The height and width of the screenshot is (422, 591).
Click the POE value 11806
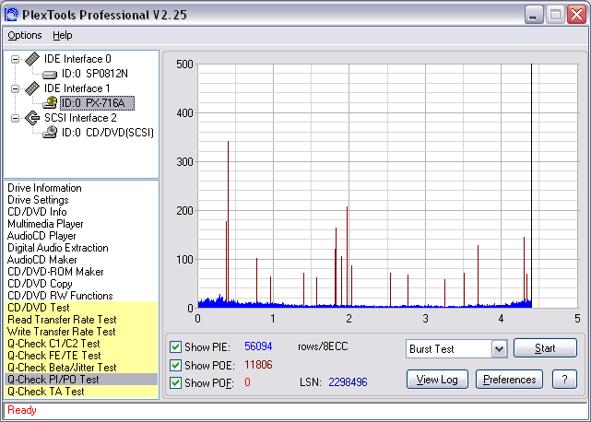click(x=258, y=365)
